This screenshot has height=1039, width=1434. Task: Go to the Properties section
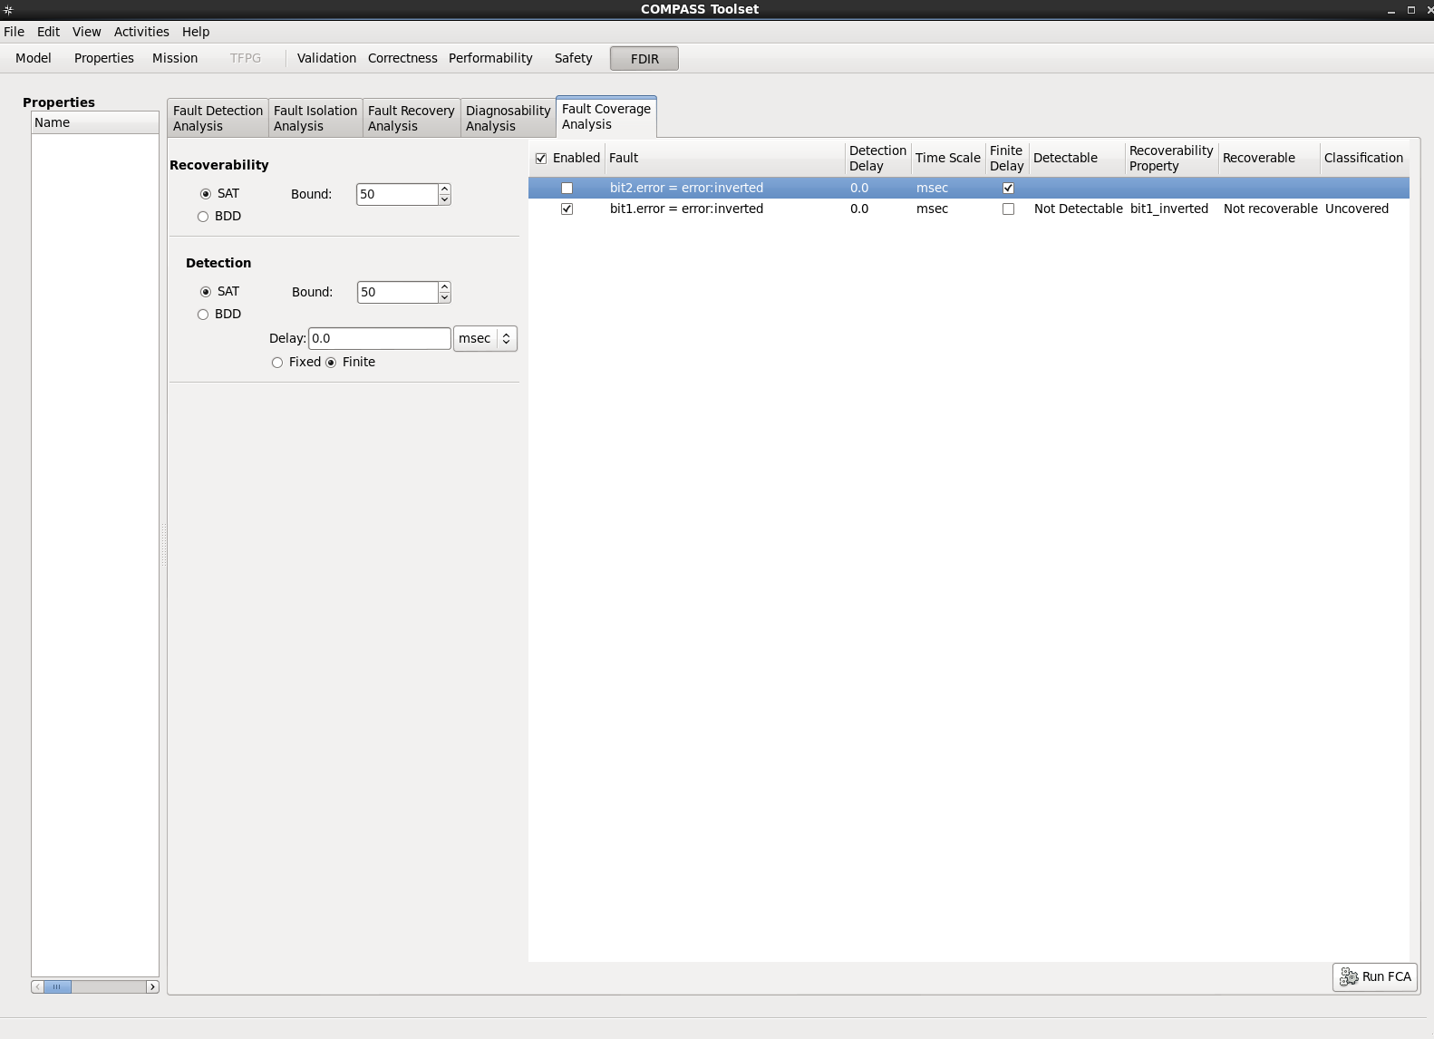coord(104,58)
